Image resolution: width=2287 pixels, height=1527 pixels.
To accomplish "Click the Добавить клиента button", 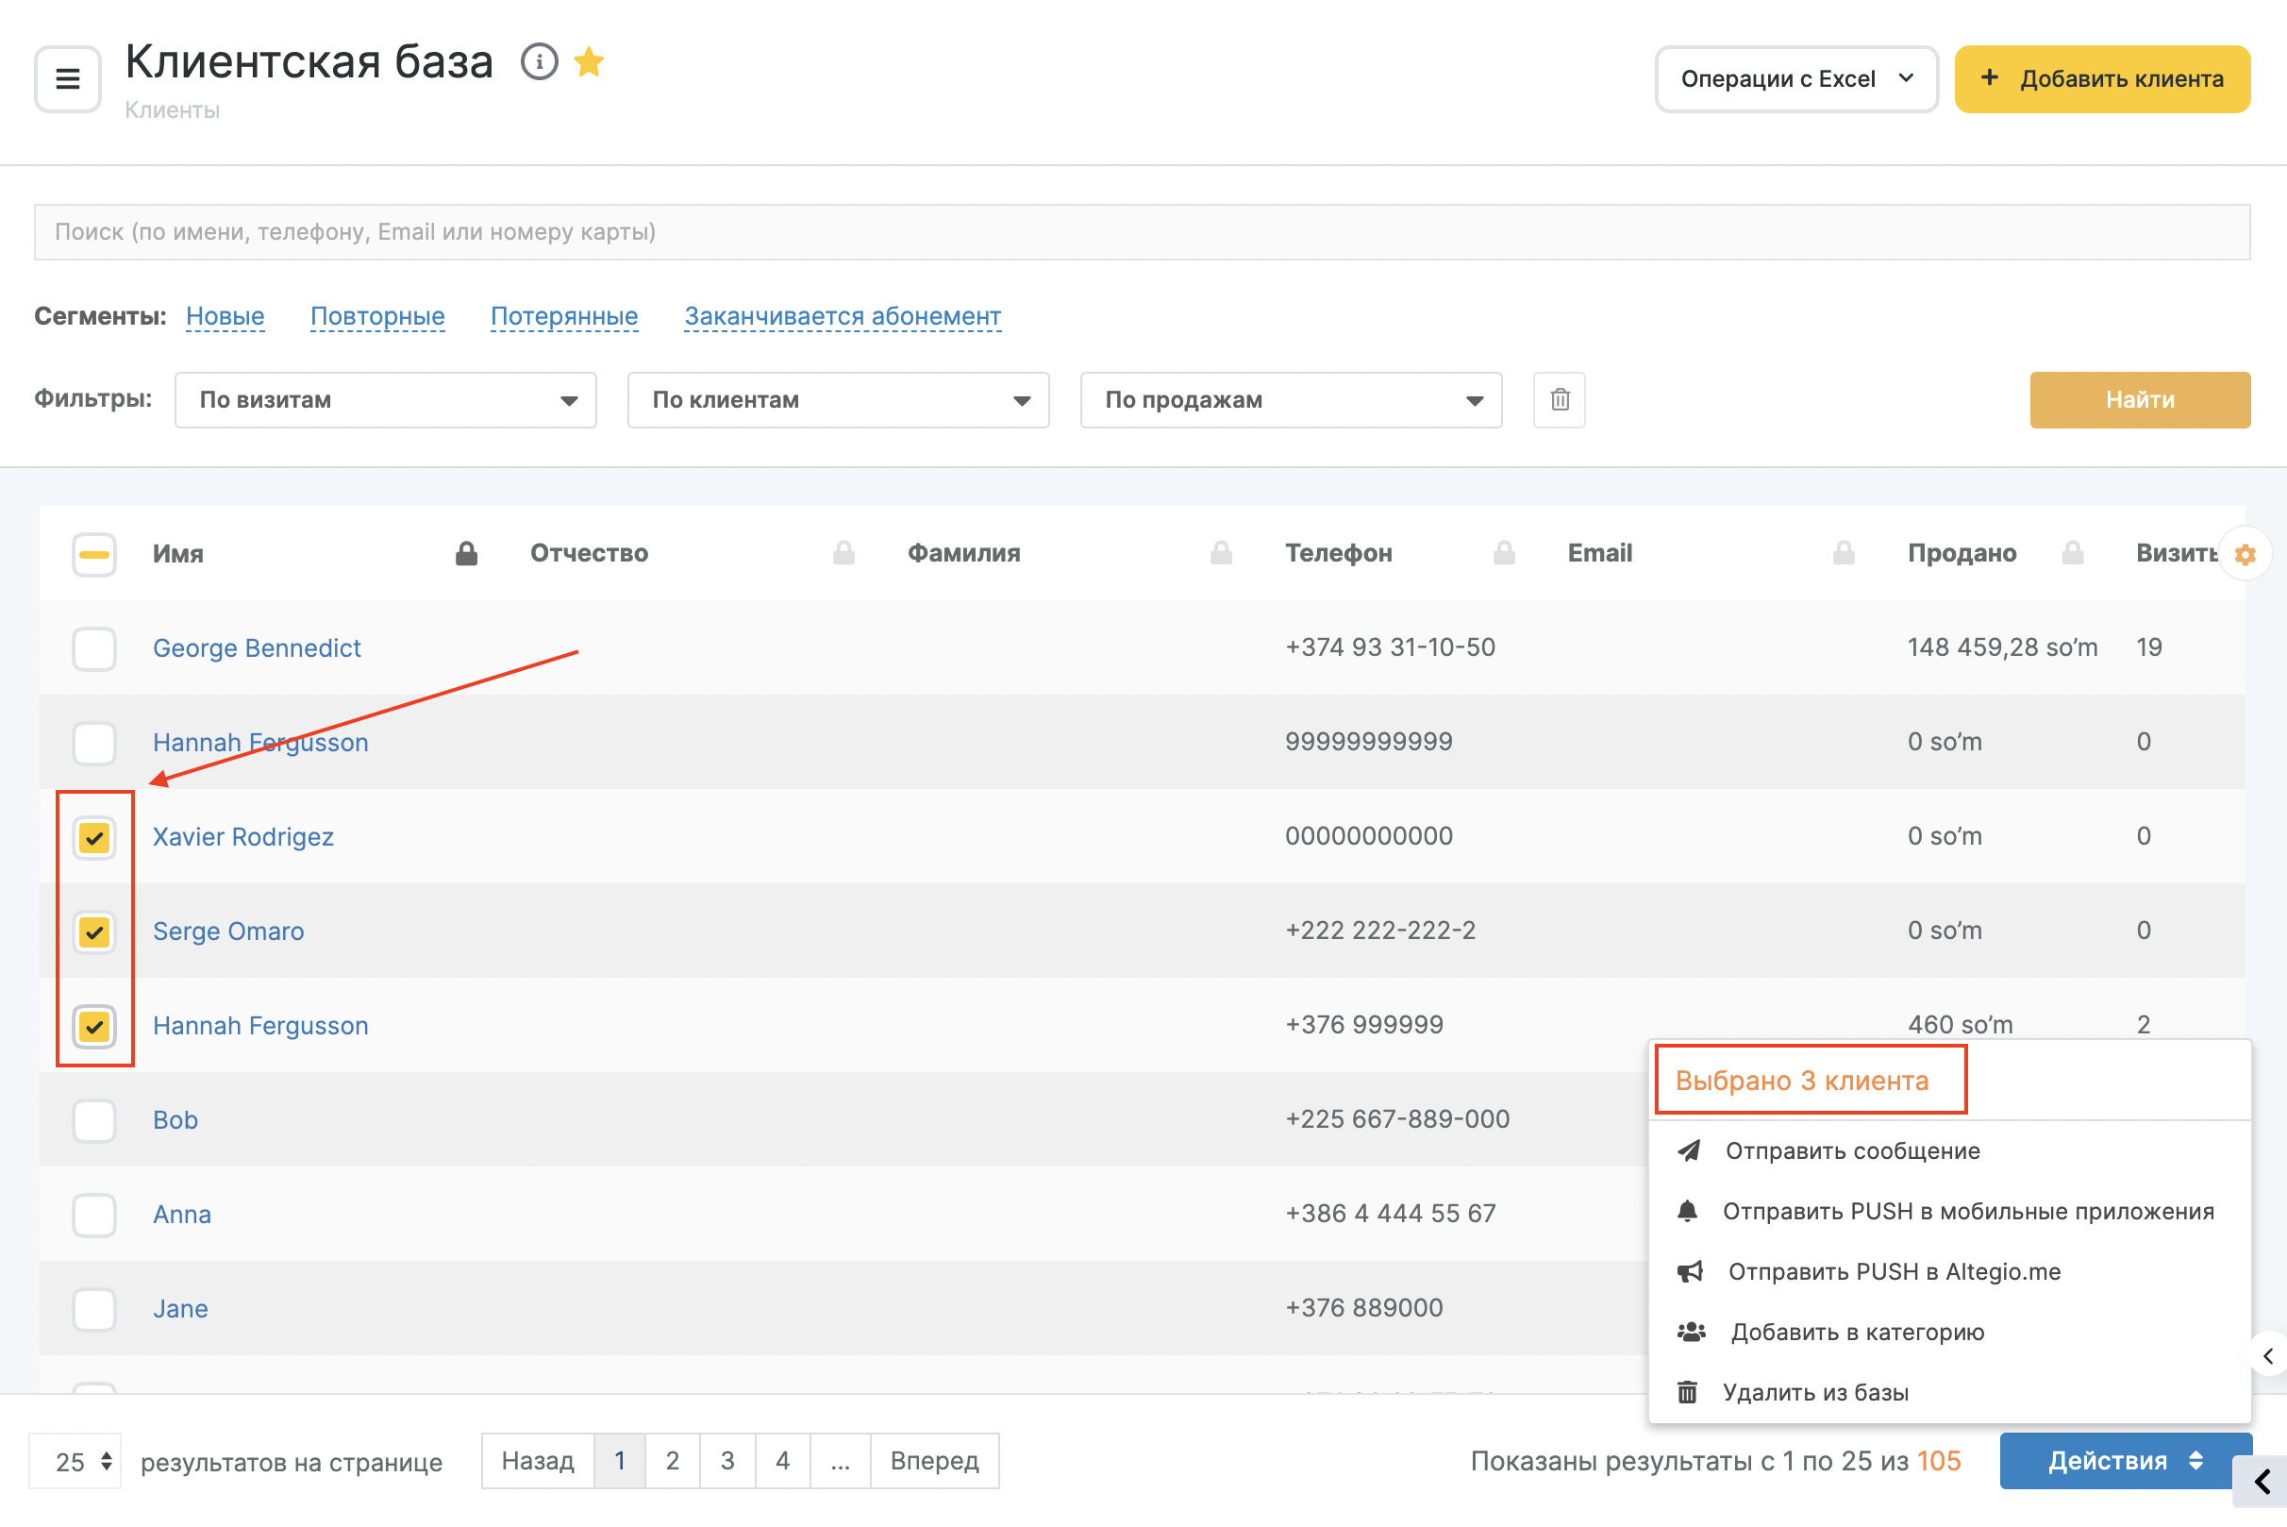I will click(2101, 79).
